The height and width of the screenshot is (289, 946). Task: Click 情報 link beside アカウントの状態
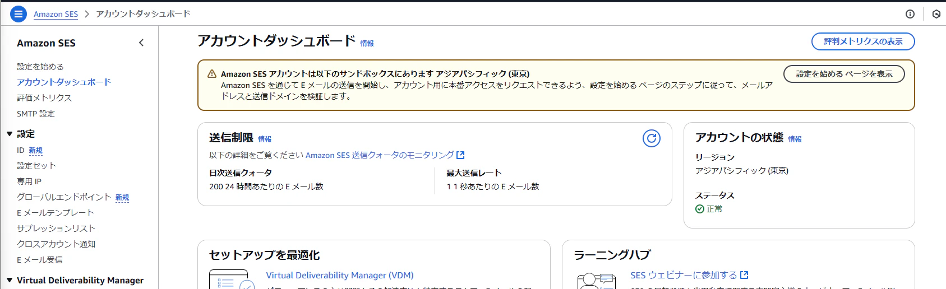pyautogui.click(x=795, y=139)
